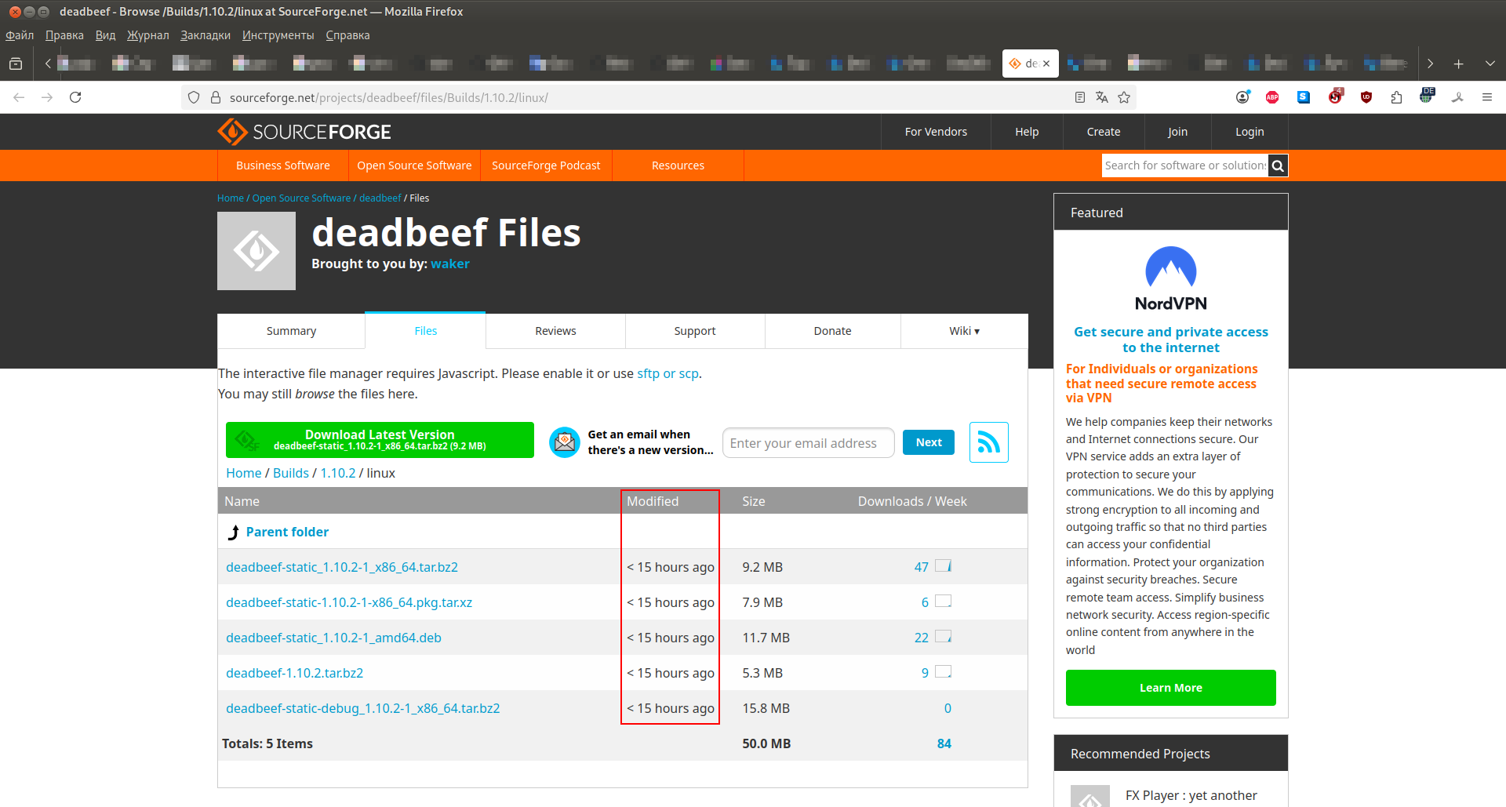Click the email envelope notification icon
Viewport: 1506px width, 807px height.
tap(564, 442)
